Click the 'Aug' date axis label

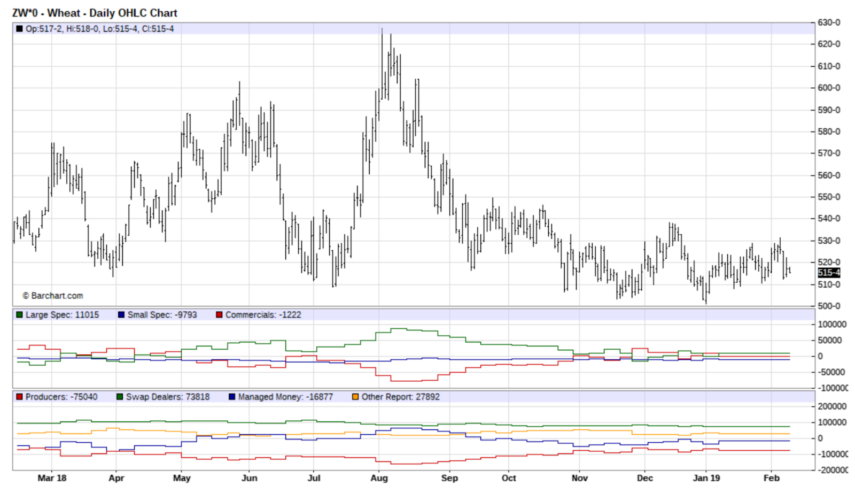pos(379,478)
